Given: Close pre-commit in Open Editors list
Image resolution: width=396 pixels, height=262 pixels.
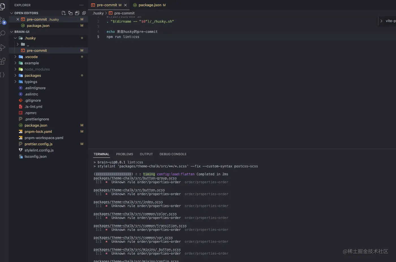Looking at the screenshot, I should click(x=18, y=19).
